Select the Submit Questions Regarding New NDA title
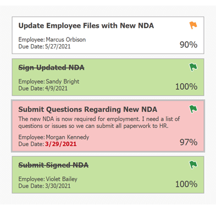This screenshot has height=210, width=216. (88, 110)
